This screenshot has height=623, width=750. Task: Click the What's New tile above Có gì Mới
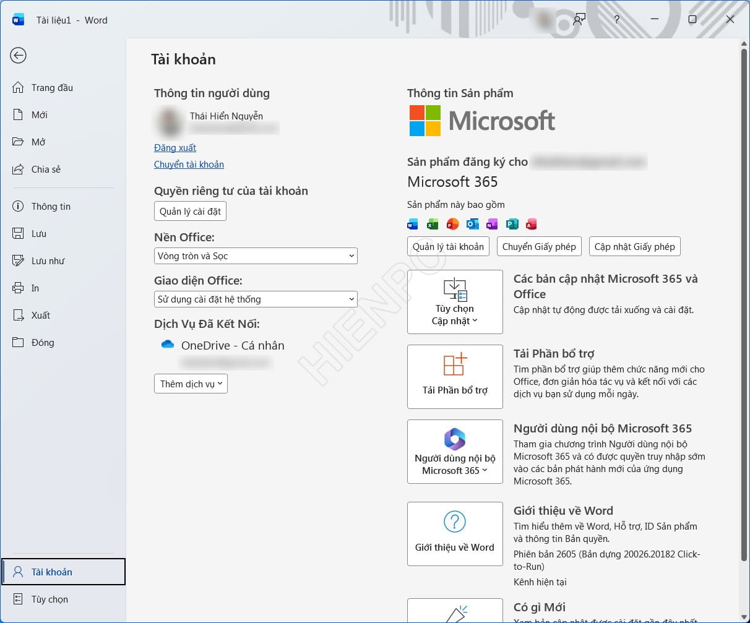pyautogui.click(x=455, y=611)
